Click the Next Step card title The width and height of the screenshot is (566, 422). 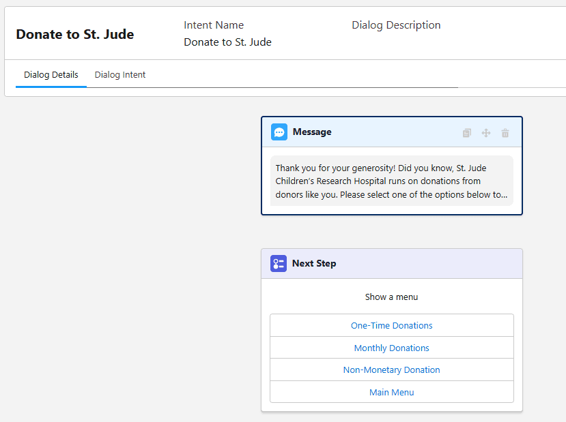click(314, 263)
